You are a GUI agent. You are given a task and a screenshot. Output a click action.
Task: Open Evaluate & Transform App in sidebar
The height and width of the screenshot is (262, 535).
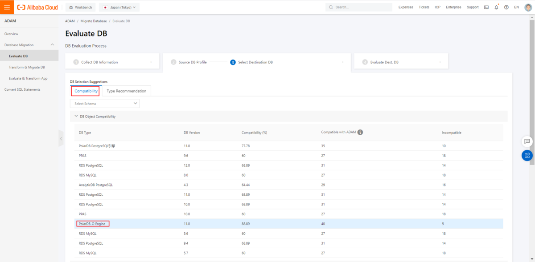[x=28, y=78]
